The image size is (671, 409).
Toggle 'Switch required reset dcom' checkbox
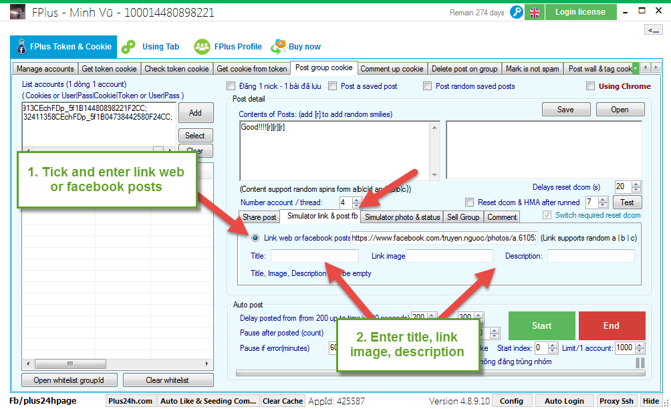[x=547, y=215]
